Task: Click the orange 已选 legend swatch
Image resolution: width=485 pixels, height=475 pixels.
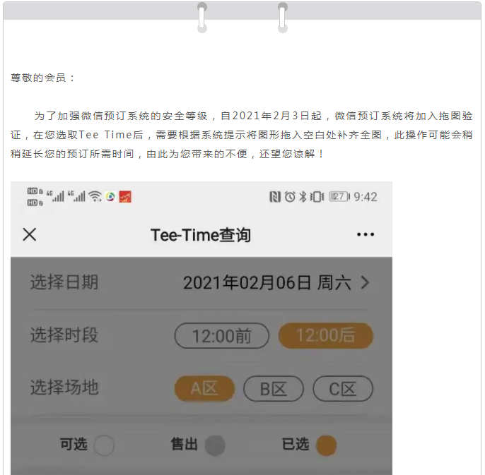Action: pyautogui.click(x=327, y=445)
